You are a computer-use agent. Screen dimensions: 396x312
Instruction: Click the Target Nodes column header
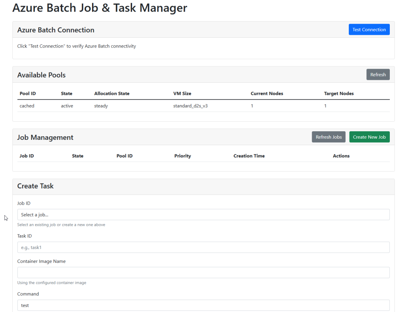tap(339, 93)
